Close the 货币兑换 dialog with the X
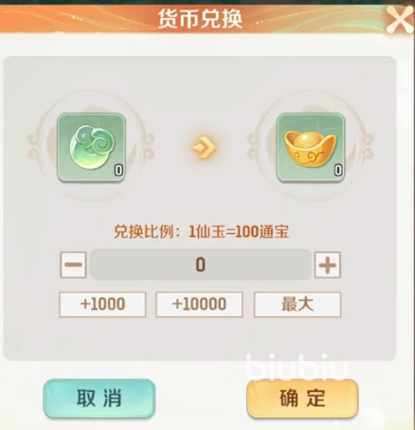415x430 pixels. pyautogui.click(x=400, y=20)
